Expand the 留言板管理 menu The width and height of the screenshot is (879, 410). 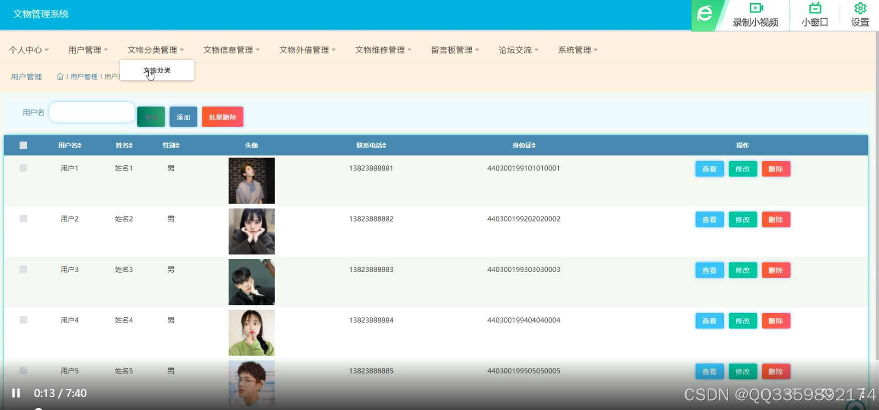[455, 50]
